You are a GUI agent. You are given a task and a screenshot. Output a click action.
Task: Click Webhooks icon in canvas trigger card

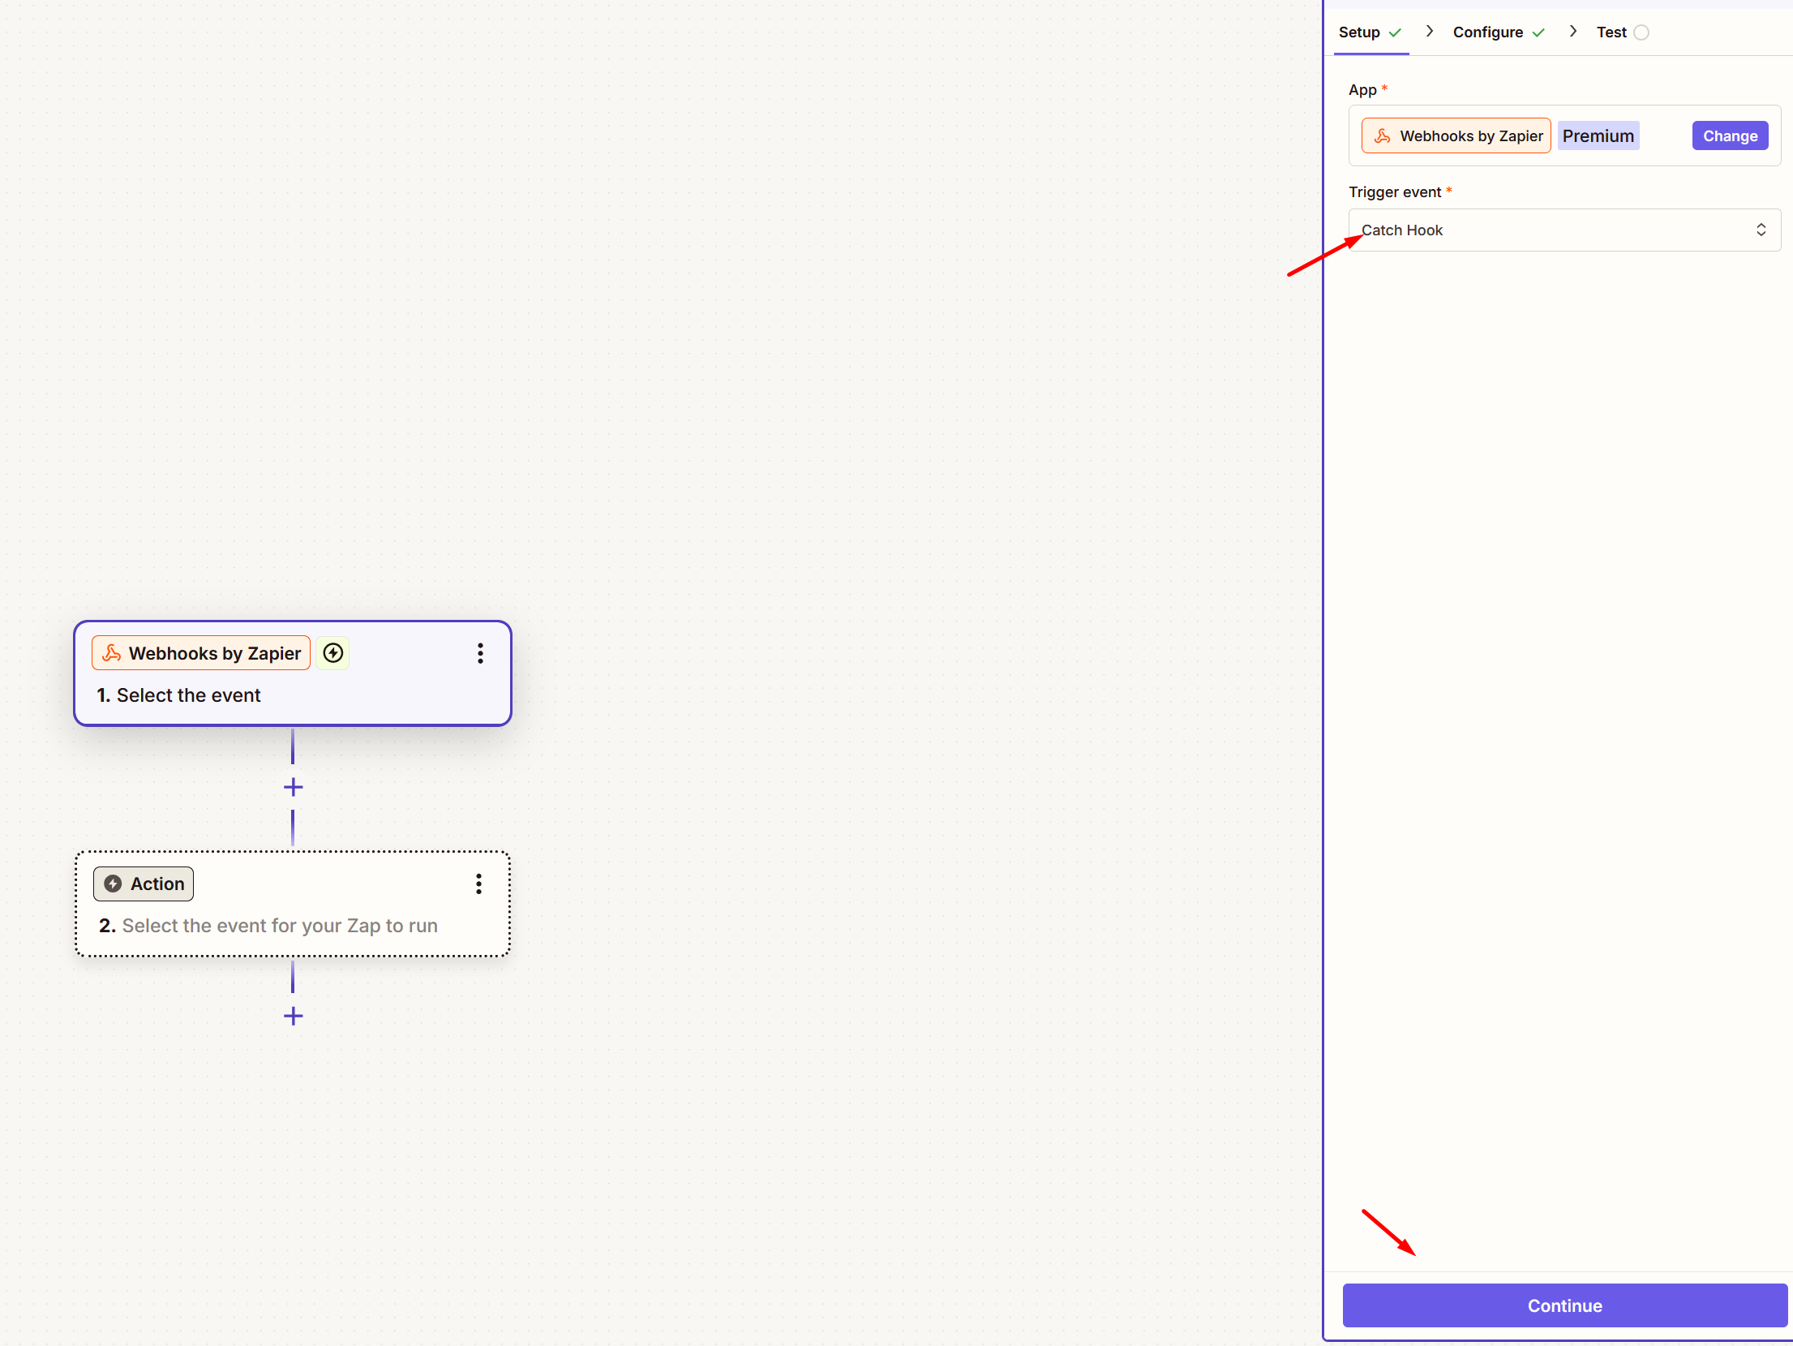tap(112, 653)
